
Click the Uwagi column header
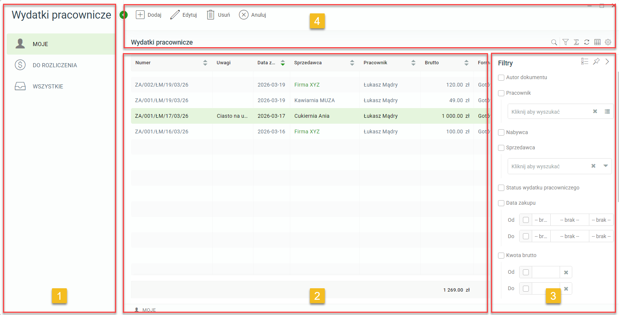224,63
